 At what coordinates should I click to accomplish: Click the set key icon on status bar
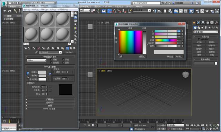pos(153,127)
